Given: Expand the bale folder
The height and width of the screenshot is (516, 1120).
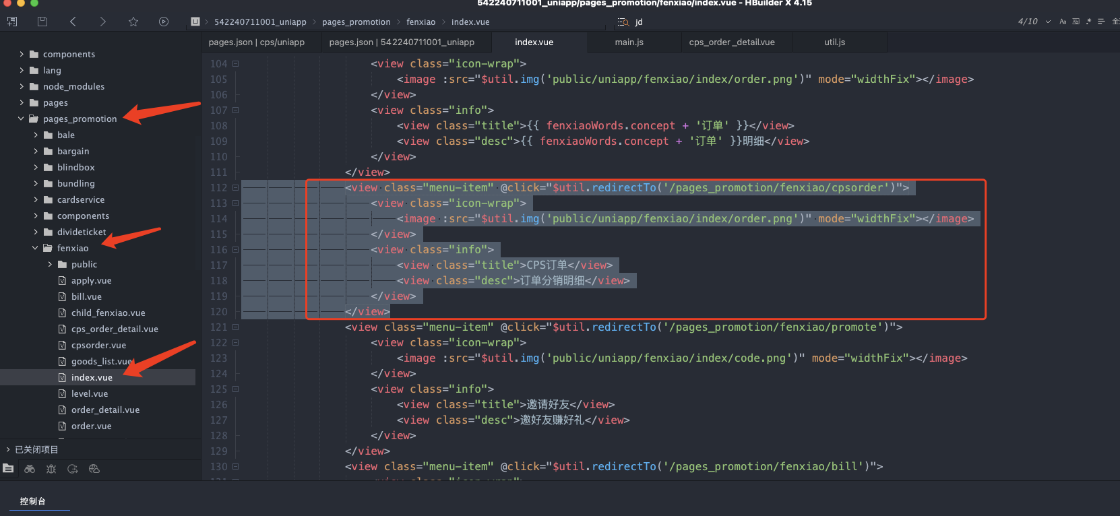Looking at the screenshot, I should click(x=36, y=135).
